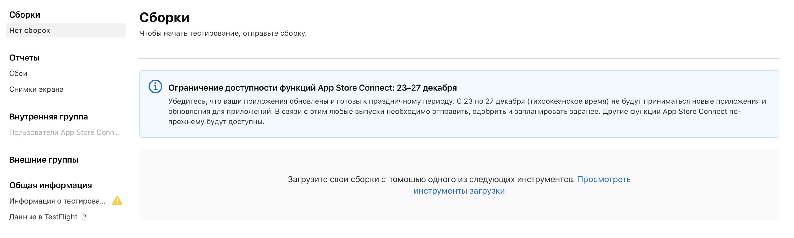Open Данные в TestFlight in the sidebar
Screen dimensions: 794x238
click(x=43, y=217)
